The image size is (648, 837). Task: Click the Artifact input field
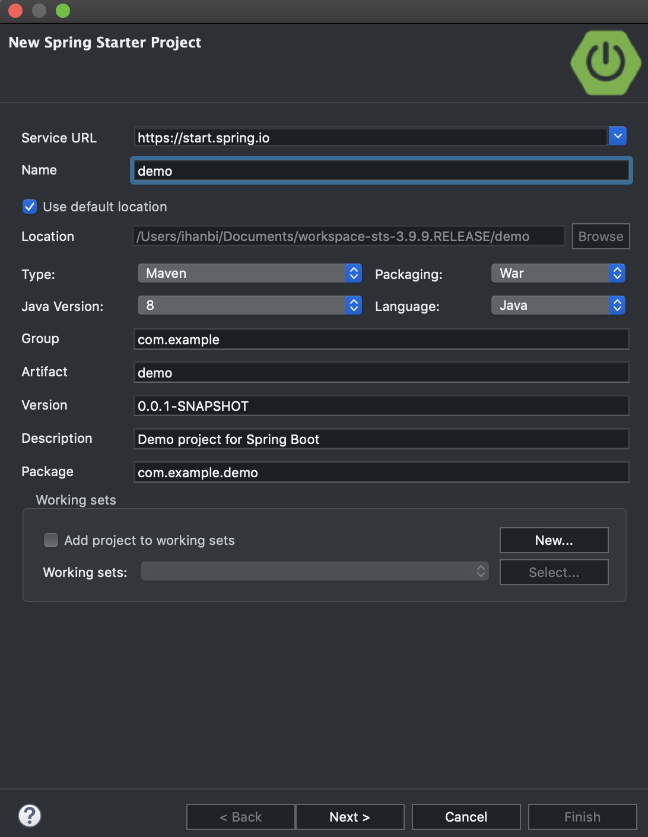click(x=381, y=373)
